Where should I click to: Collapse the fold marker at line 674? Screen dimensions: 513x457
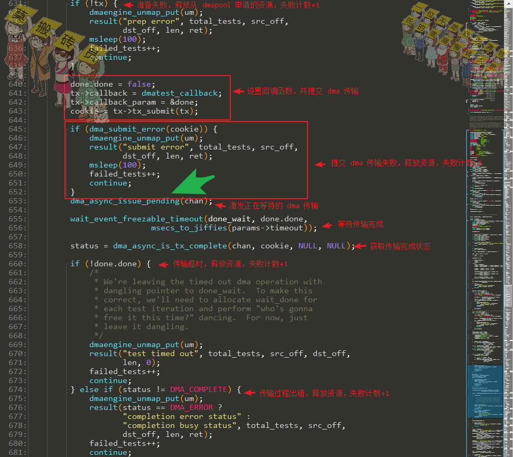67,390
